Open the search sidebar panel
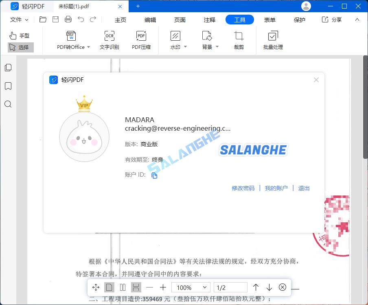The image size is (368, 305). coord(8,104)
